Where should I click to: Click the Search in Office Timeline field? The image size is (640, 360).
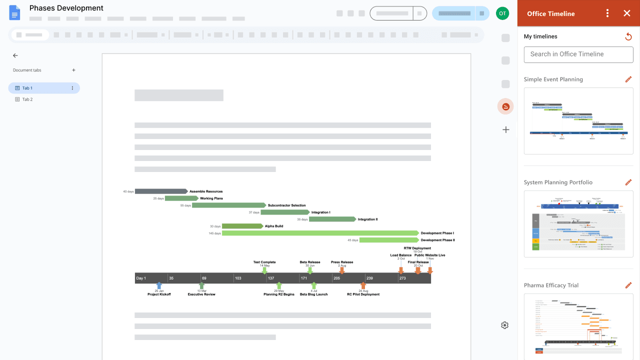coord(578,54)
